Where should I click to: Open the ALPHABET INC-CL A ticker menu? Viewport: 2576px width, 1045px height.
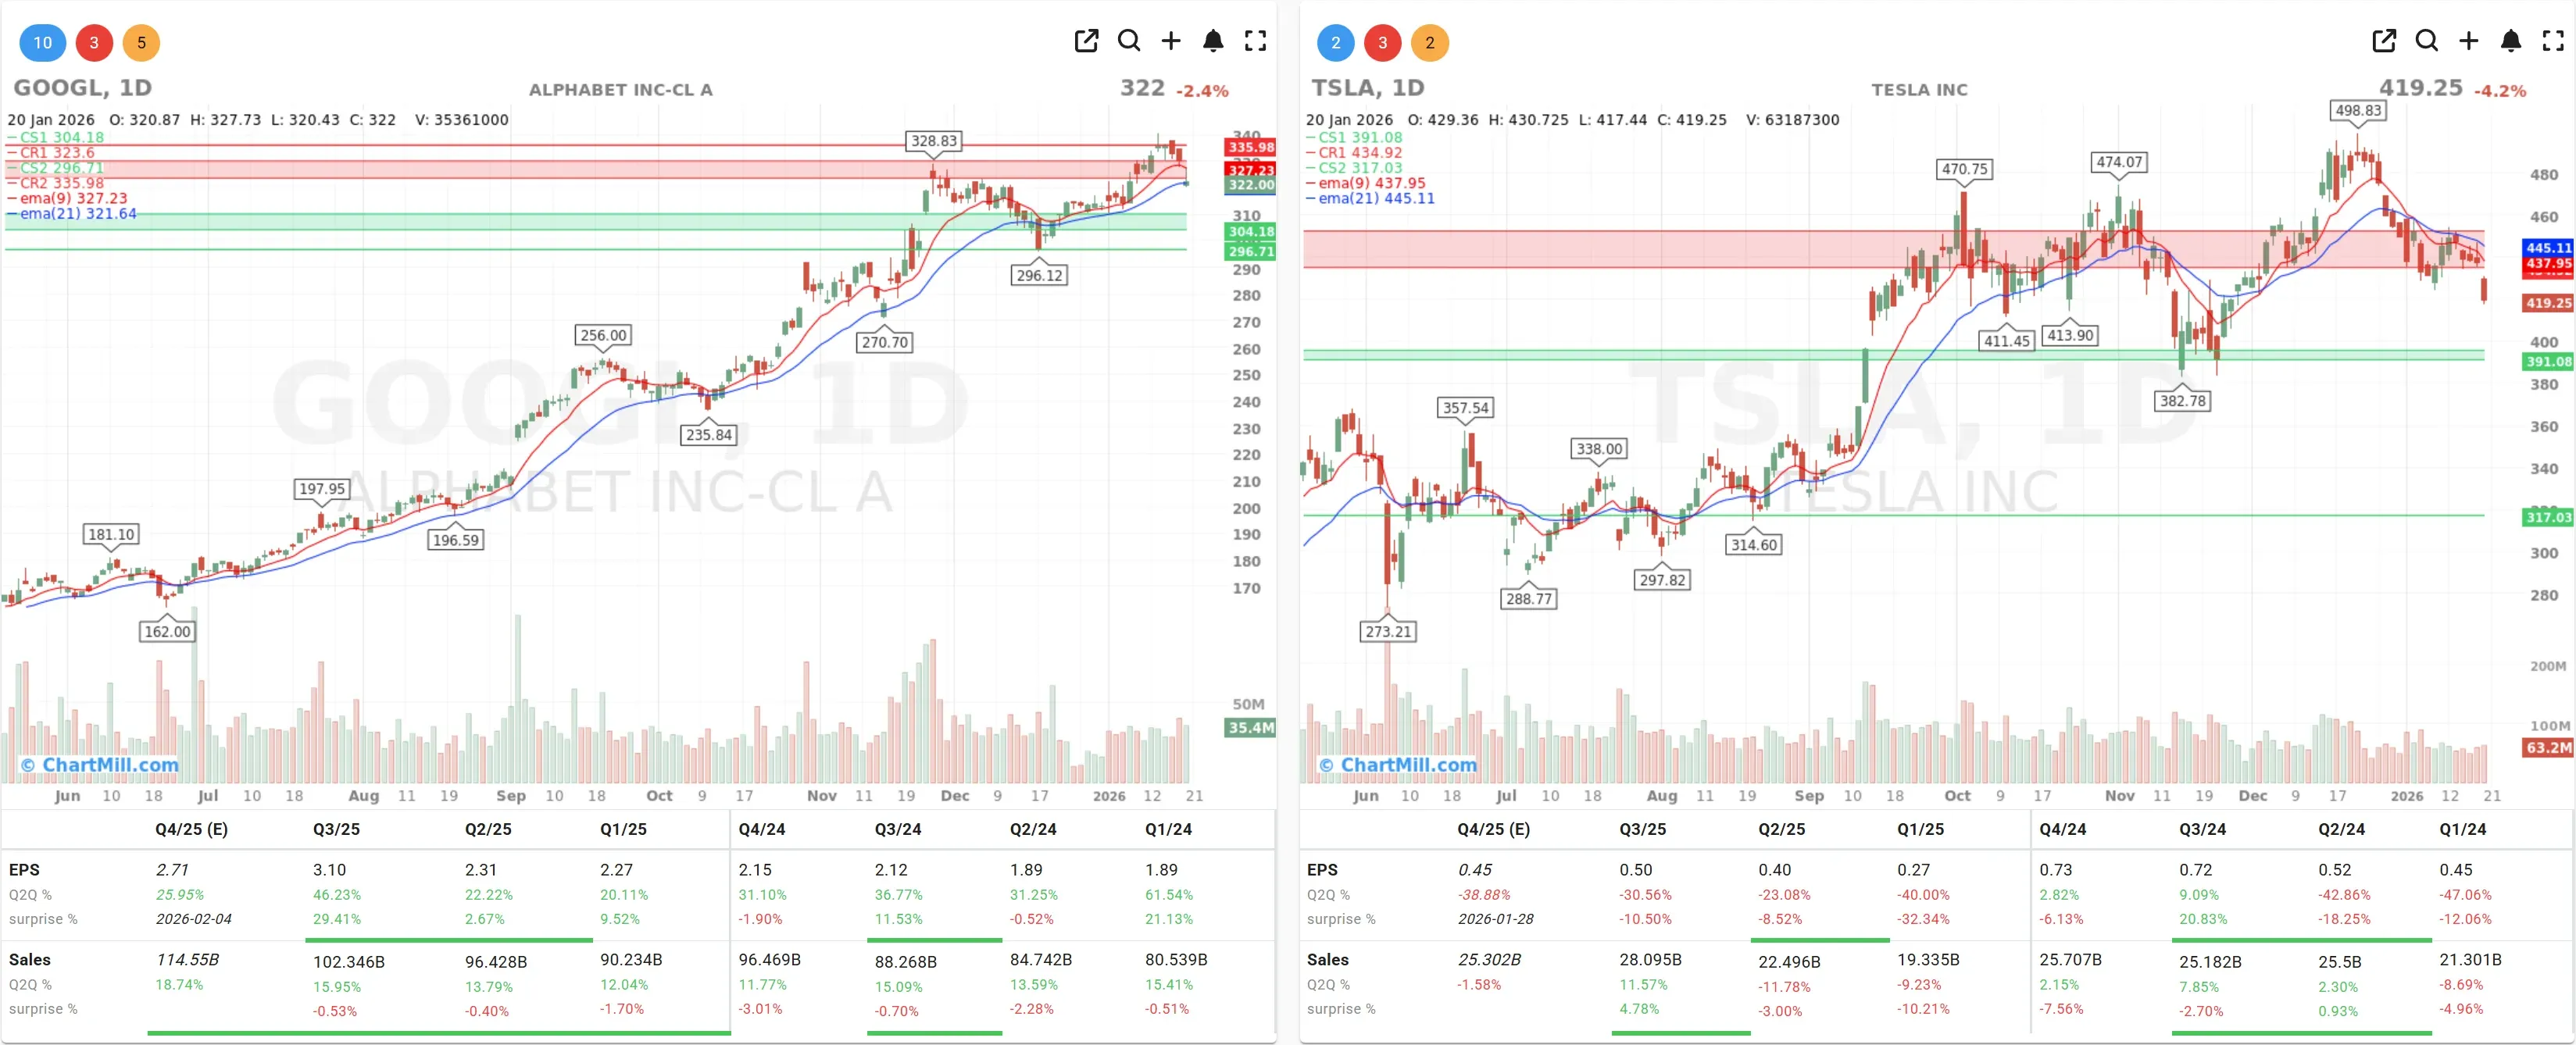point(621,89)
